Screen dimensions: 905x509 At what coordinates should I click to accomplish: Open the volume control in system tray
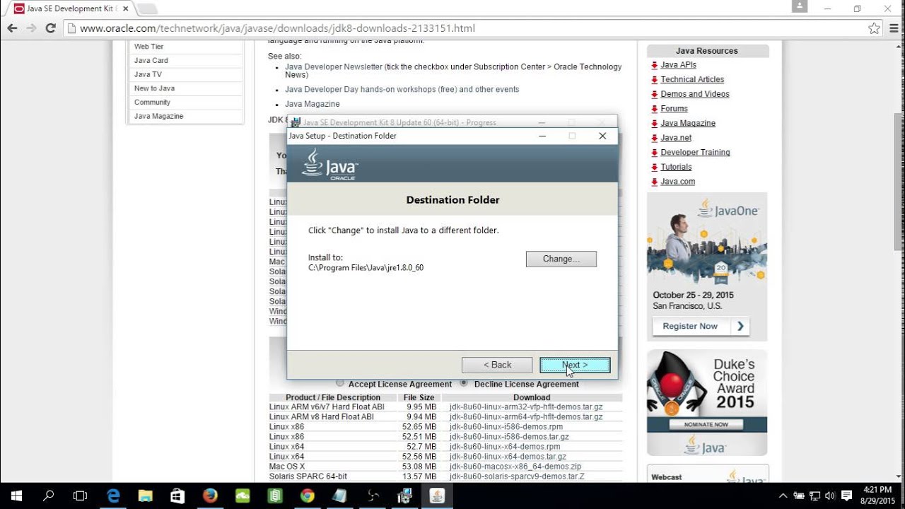(x=829, y=496)
